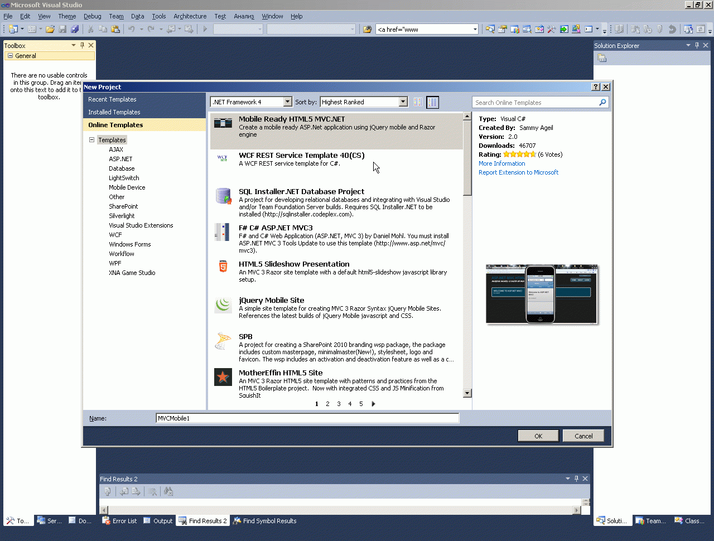Click the Find in Files icon
This screenshot has height=541, width=714.
pyautogui.click(x=367, y=29)
